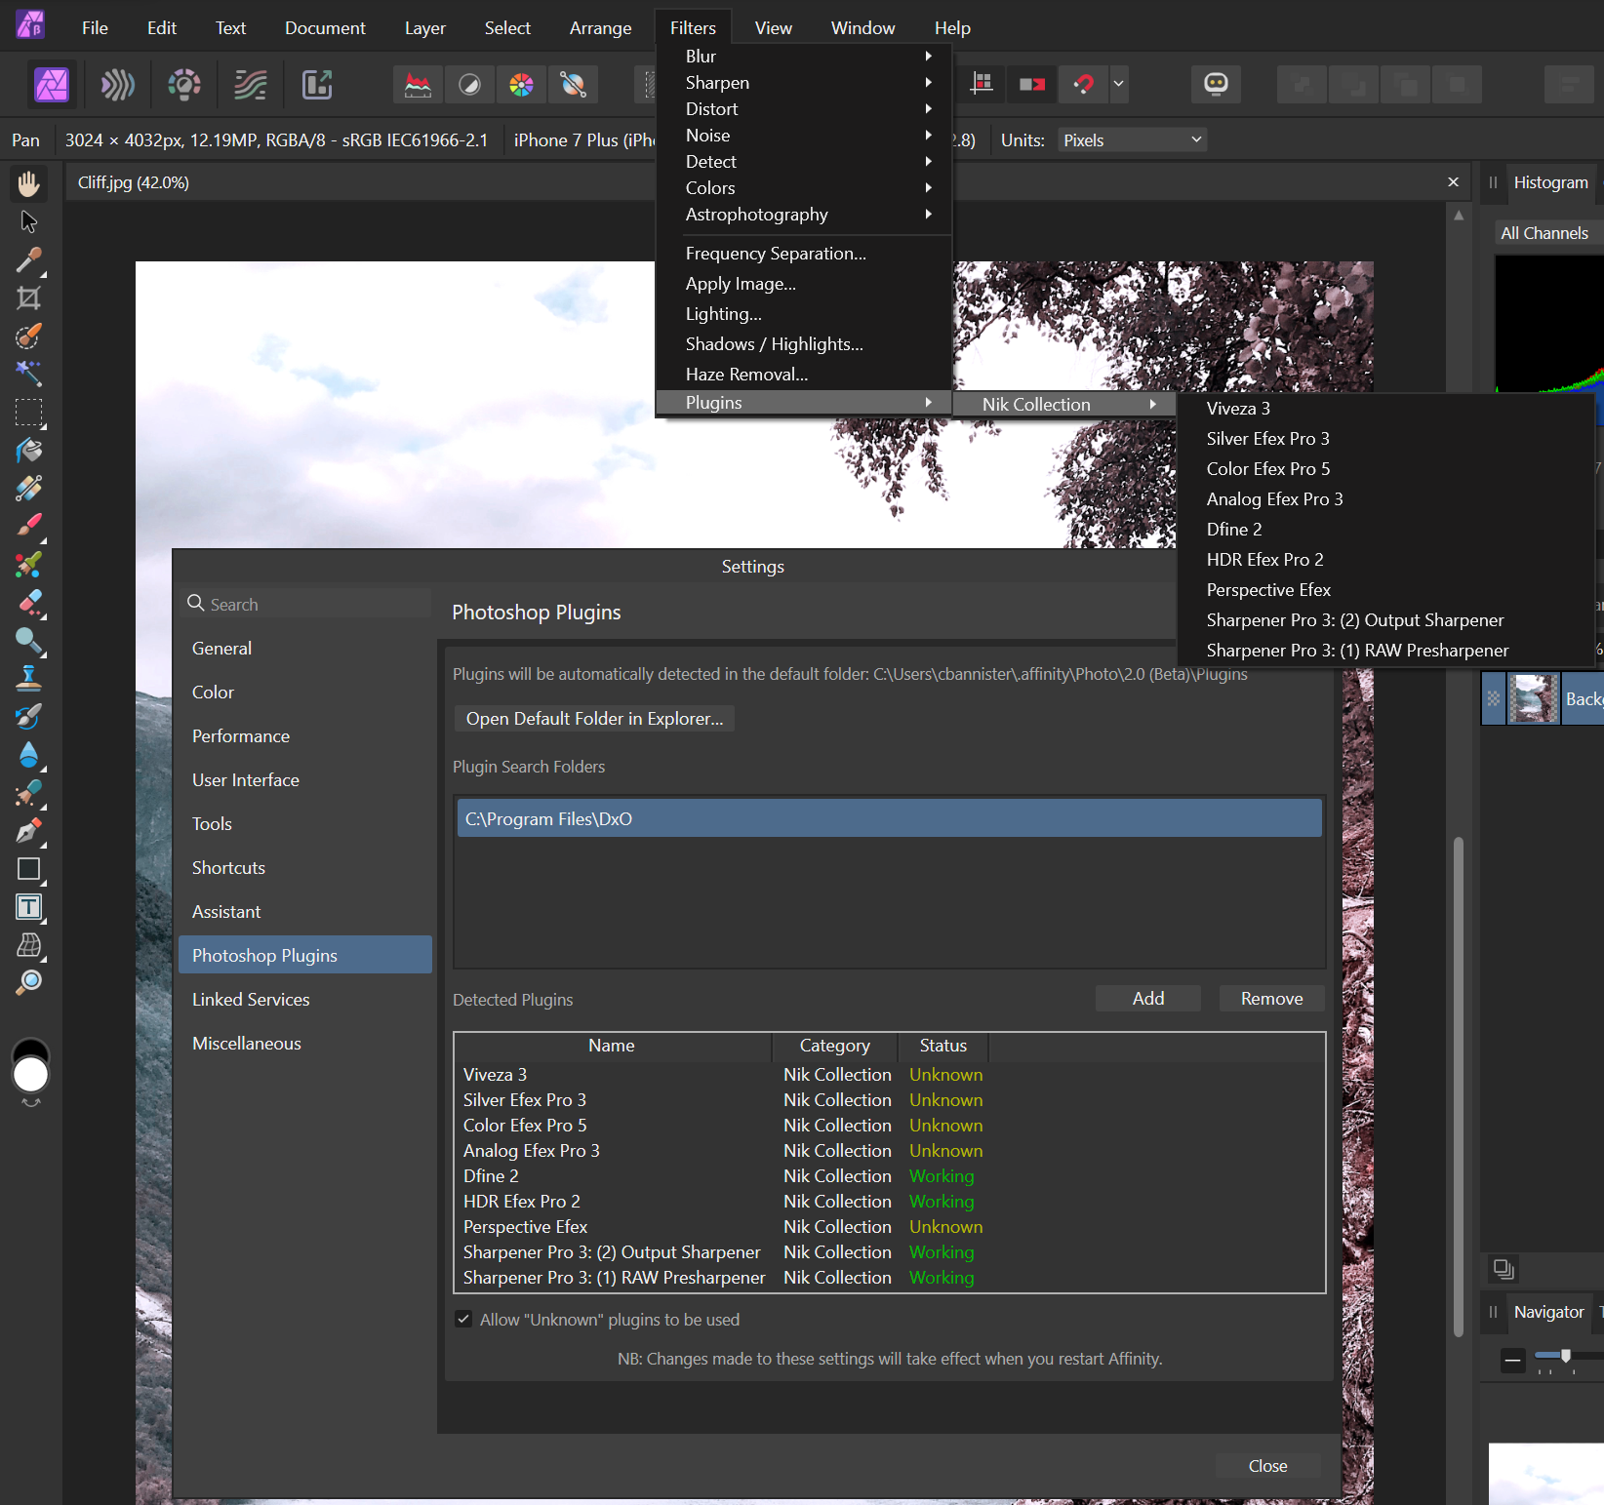Select the Rectangular Marquee tool
The height and width of the screenshot is (1505, 1604).
tap(29, 413)
